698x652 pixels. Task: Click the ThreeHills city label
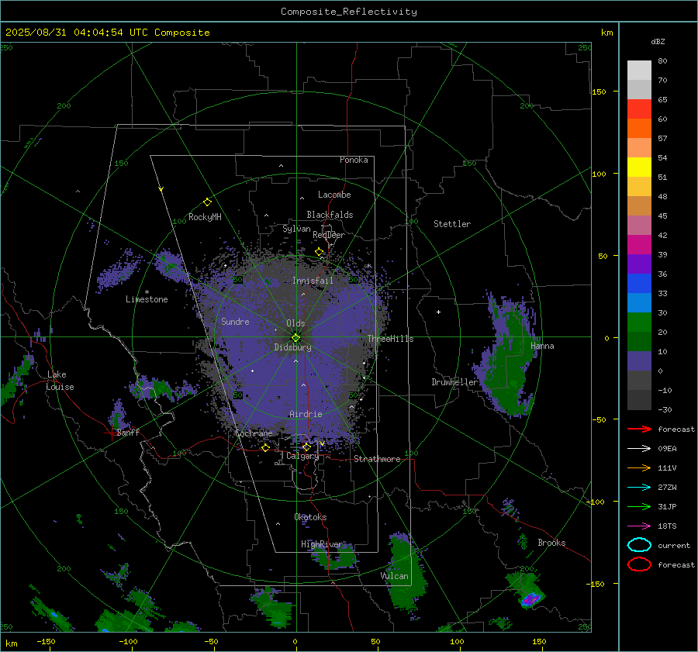pos(390,339)
